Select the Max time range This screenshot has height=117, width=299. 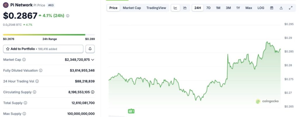[x=249, y=8]
